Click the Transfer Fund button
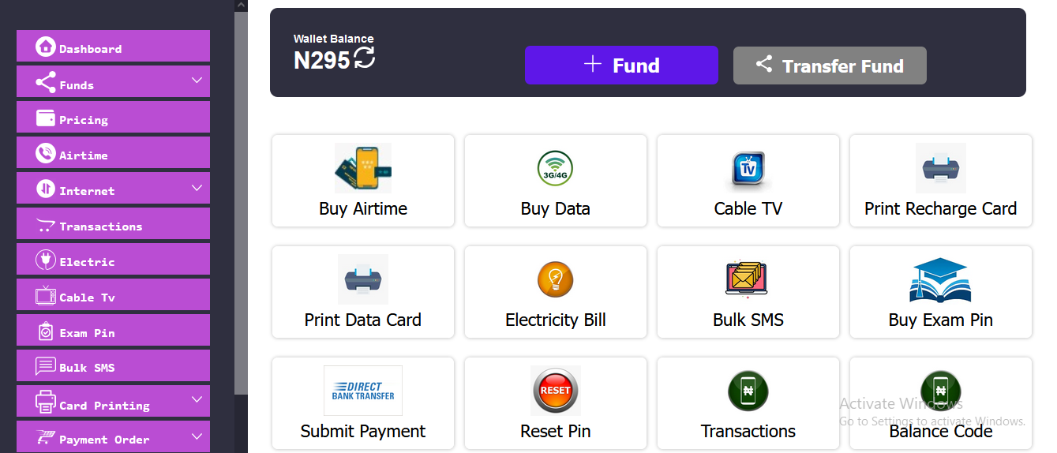The height and width of the screenshot is (453, 1057). (x=830, y=66)
